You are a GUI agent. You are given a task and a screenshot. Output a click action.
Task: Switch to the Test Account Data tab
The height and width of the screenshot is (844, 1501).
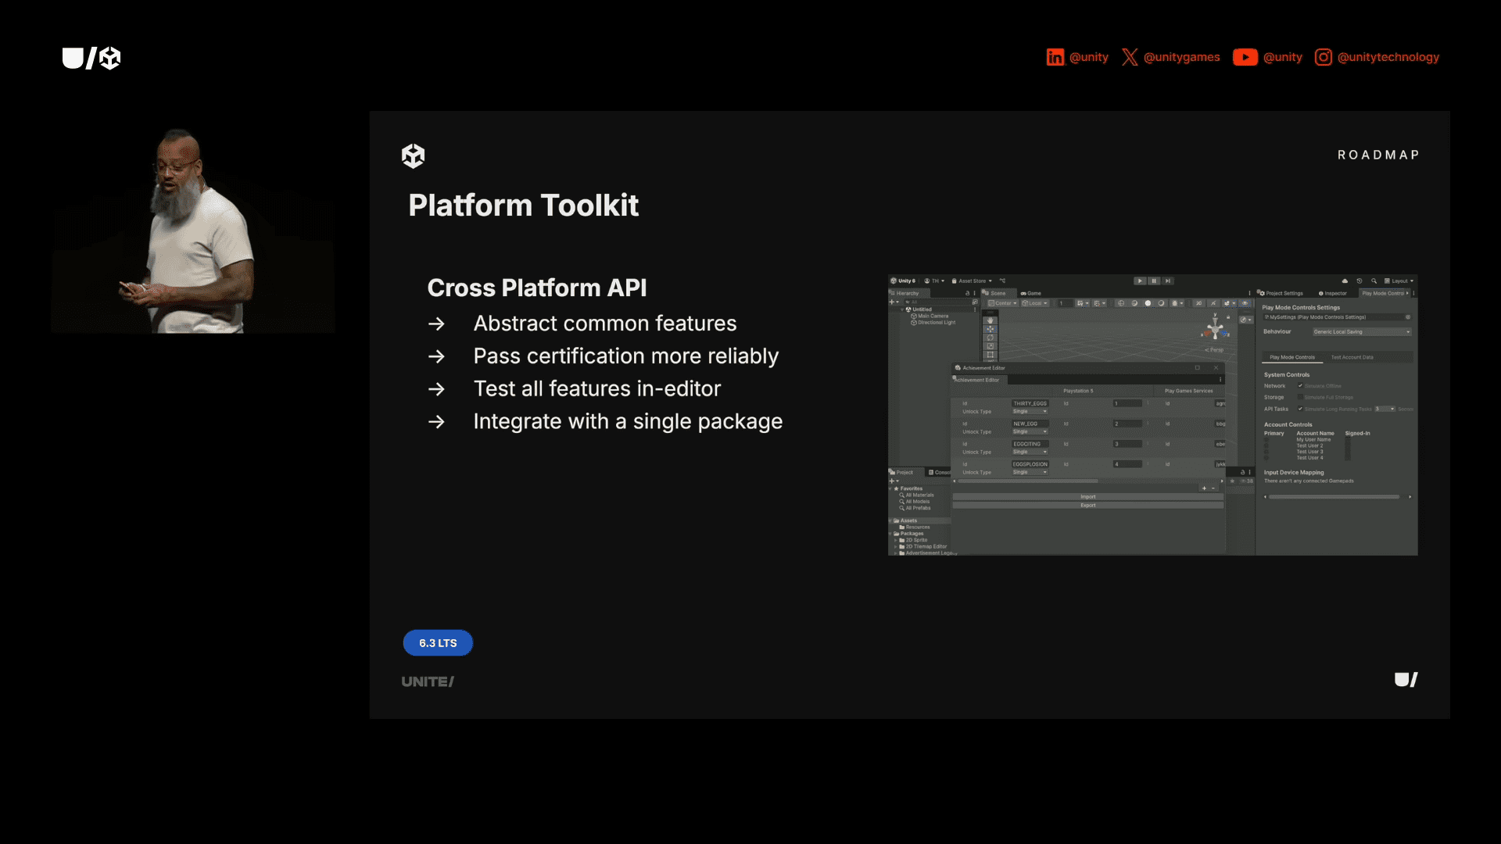1352,357
